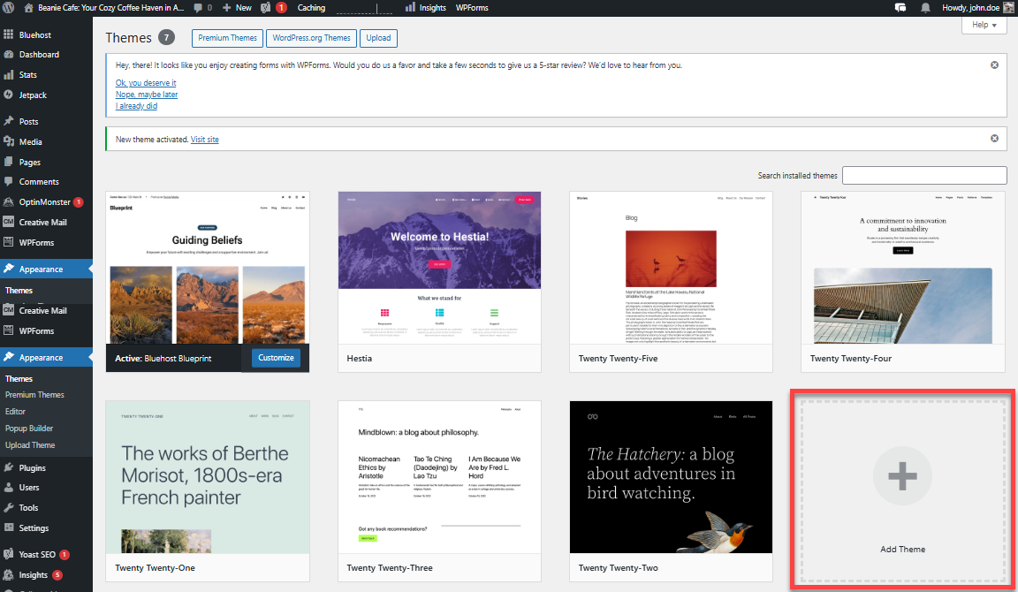Screen dimensions: 1018x592
Task: Dismiss the WPForms review notice
Action: [994, 65]
